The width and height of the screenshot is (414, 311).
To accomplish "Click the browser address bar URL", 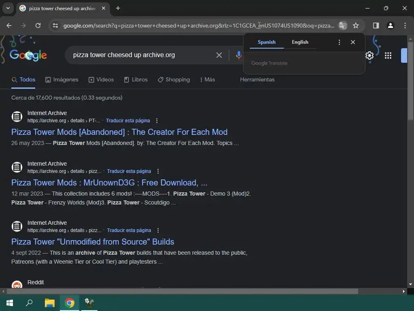I will point(199,26).
